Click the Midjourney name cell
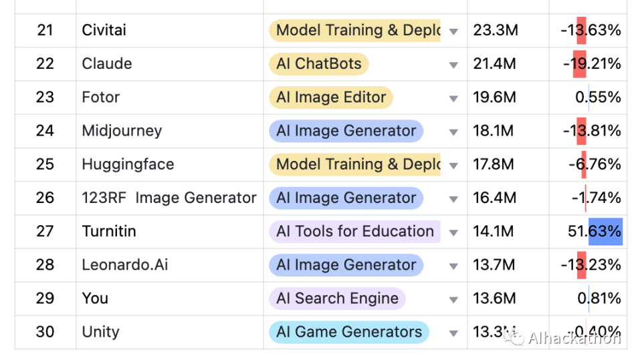Screen dimensions: 642x364 [122, 131]
